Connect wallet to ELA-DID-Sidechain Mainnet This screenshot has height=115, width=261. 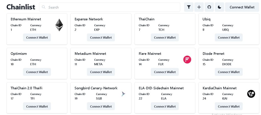point(165,107)
